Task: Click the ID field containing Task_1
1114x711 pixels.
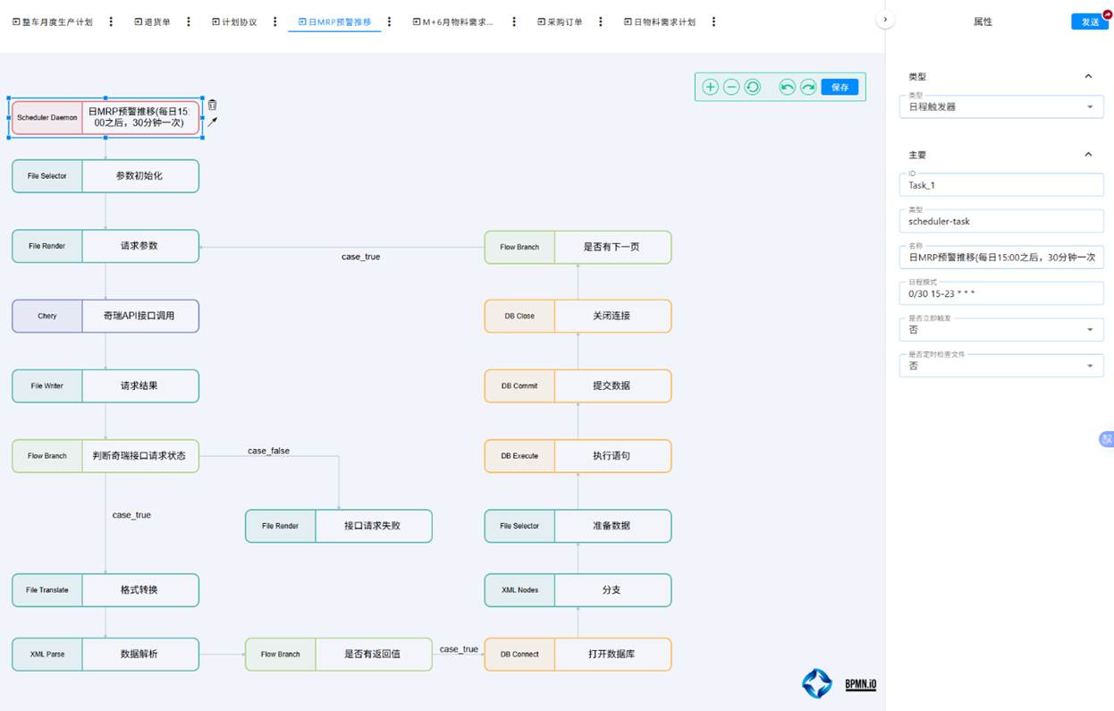Action: [1001, 185]
